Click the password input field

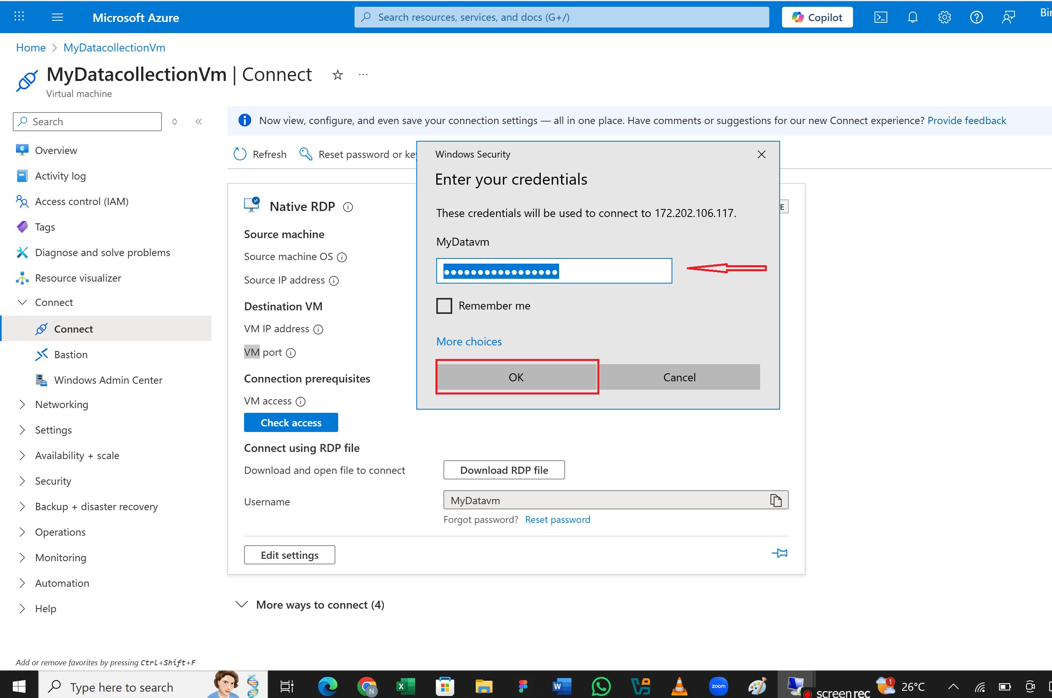pyautogui.click(x=554, y=271)
